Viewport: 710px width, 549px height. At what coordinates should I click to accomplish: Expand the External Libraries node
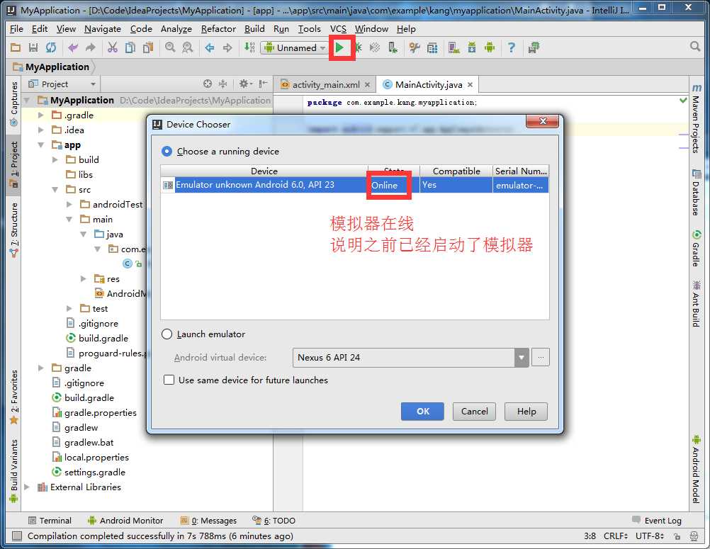click(27, 487)
